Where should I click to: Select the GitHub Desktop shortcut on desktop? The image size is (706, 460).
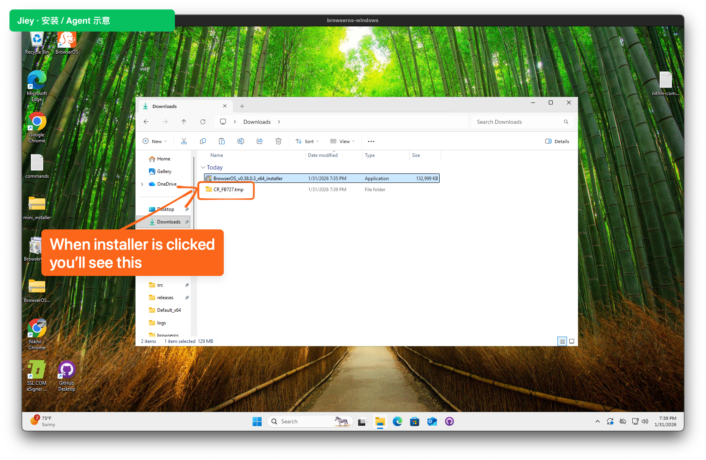[67, 376]
